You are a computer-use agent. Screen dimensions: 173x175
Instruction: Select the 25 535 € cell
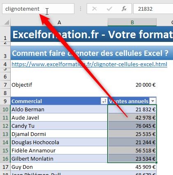[132, 134]
